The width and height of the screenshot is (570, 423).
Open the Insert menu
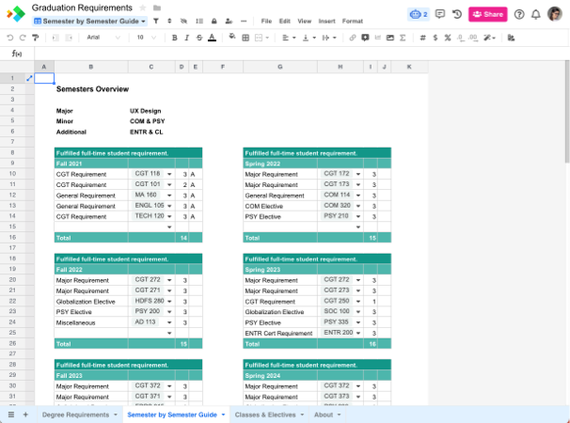326,21
